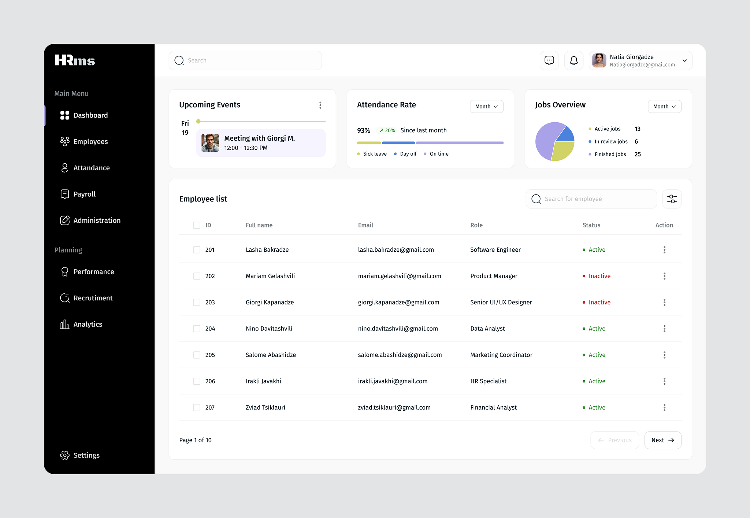Open the Month dropdown for Attendance Rate
750x518 pixels.
pyautogui.click(x=486, y=106)
